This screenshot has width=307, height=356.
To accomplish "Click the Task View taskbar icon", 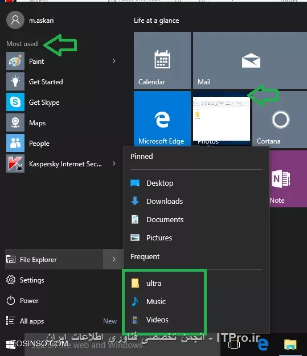I will coord(234,345).
